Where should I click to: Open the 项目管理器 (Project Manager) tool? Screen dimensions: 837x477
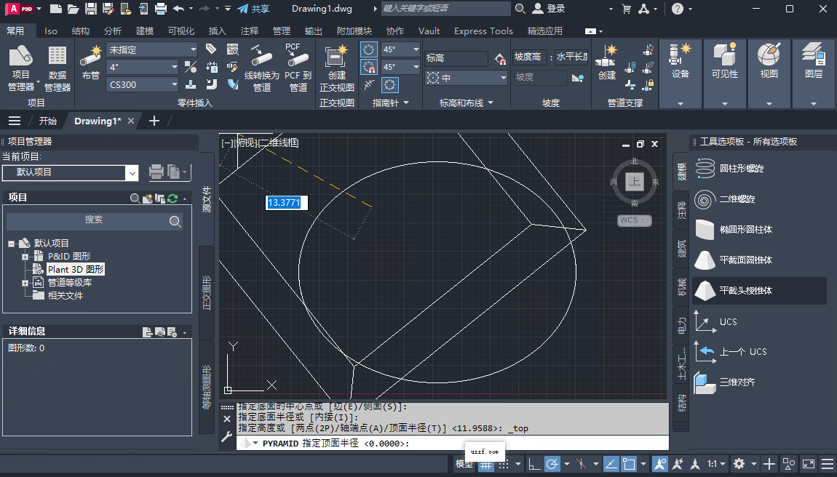pyautogui.click(x=21, y=65)
